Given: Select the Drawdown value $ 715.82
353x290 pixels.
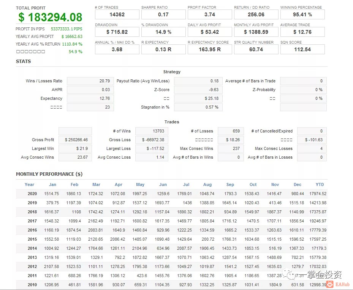Looking at the screenshot, I should click(x=117, y=32).
